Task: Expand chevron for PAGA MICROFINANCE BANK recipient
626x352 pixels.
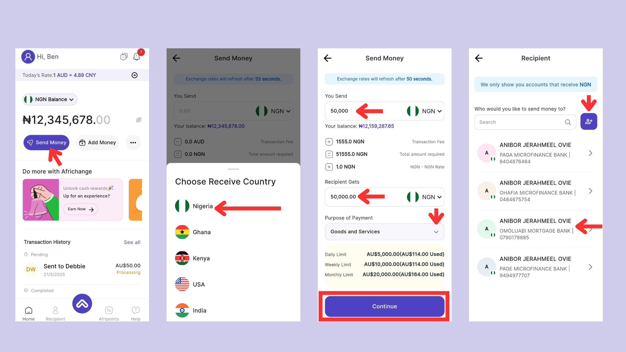Action: [x=590, y=153]
